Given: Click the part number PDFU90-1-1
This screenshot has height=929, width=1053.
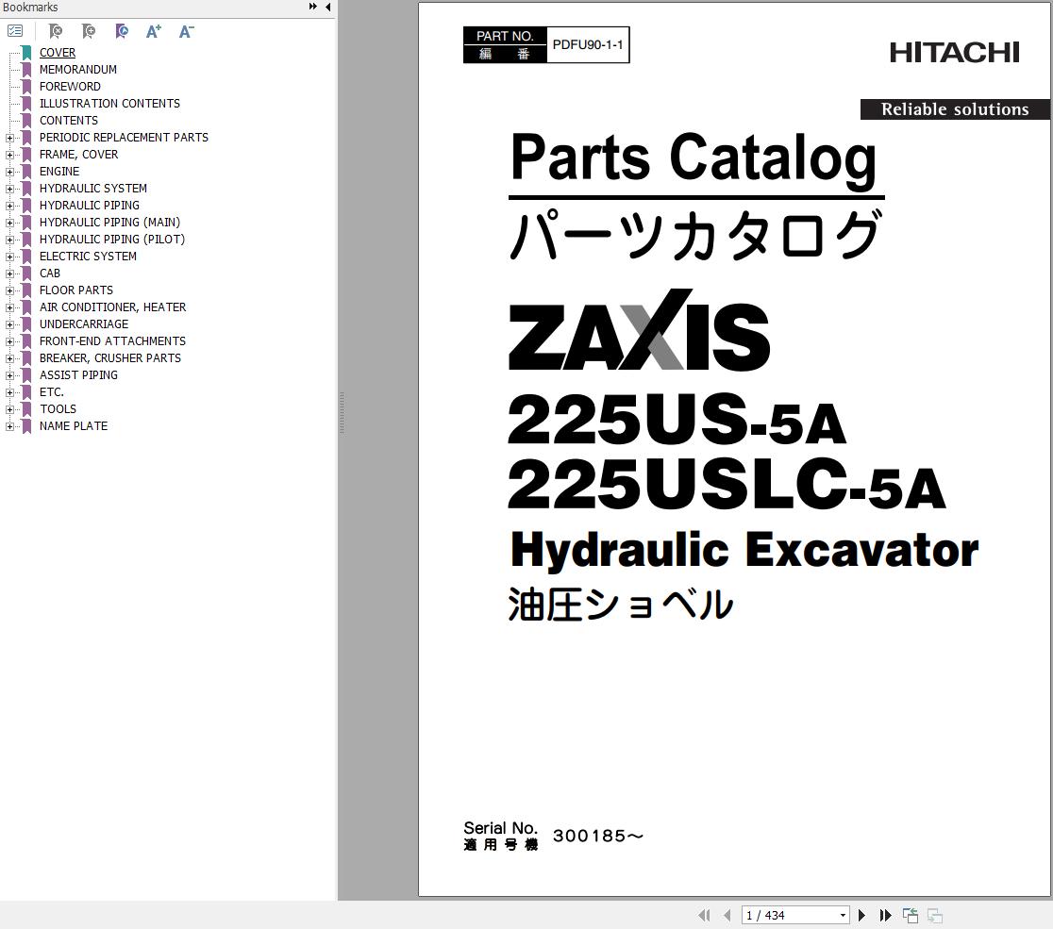Looking at the screenshot, I should point(588,45).
